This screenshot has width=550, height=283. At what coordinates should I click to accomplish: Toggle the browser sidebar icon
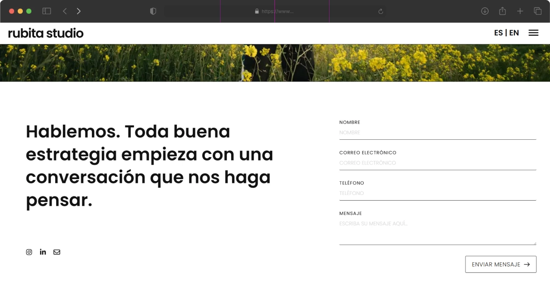coord(46,11)
